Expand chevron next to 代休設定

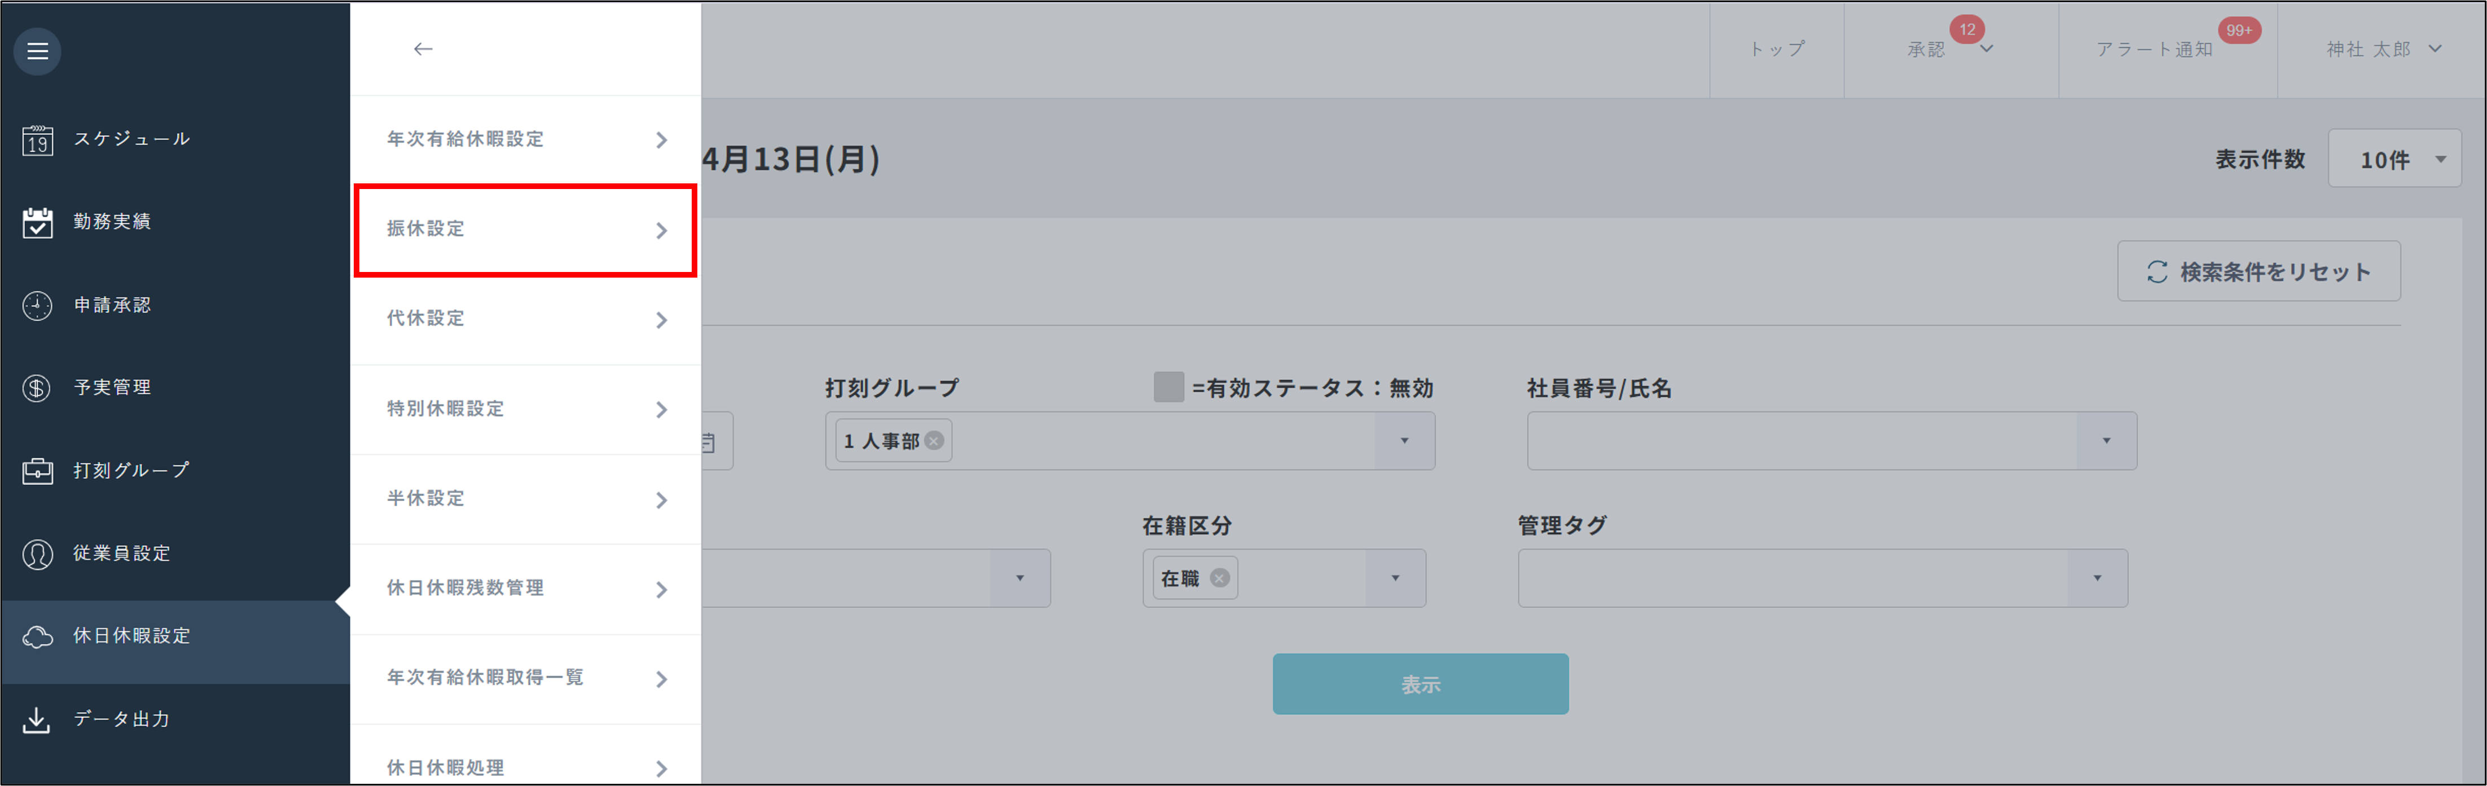(661, 319)
